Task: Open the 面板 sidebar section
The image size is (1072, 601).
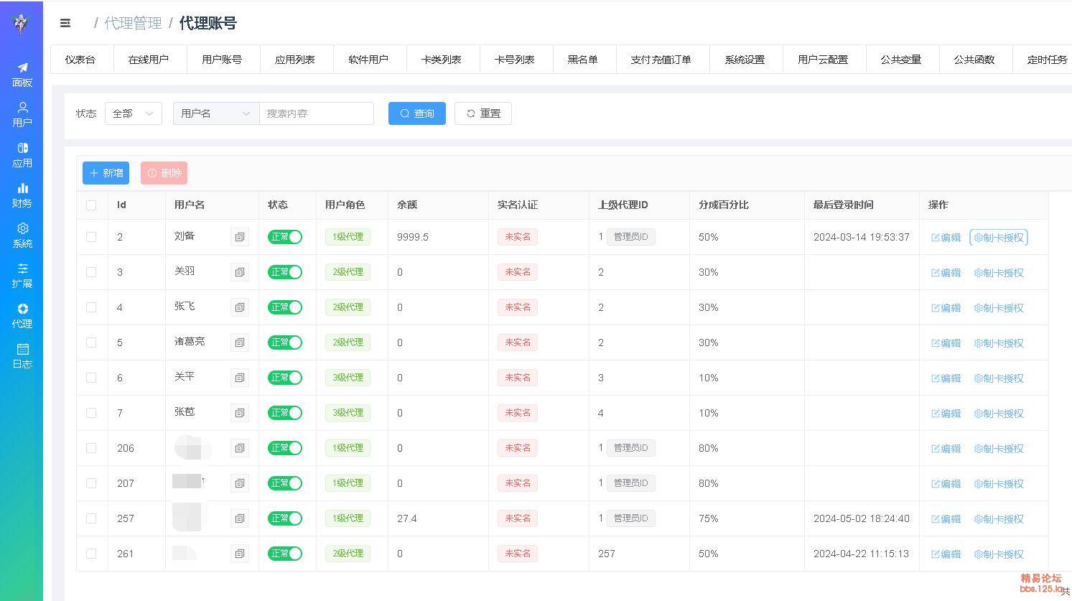Action: 22,75
